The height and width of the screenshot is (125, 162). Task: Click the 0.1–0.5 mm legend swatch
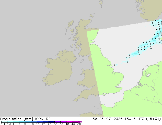tap(4, 122)
